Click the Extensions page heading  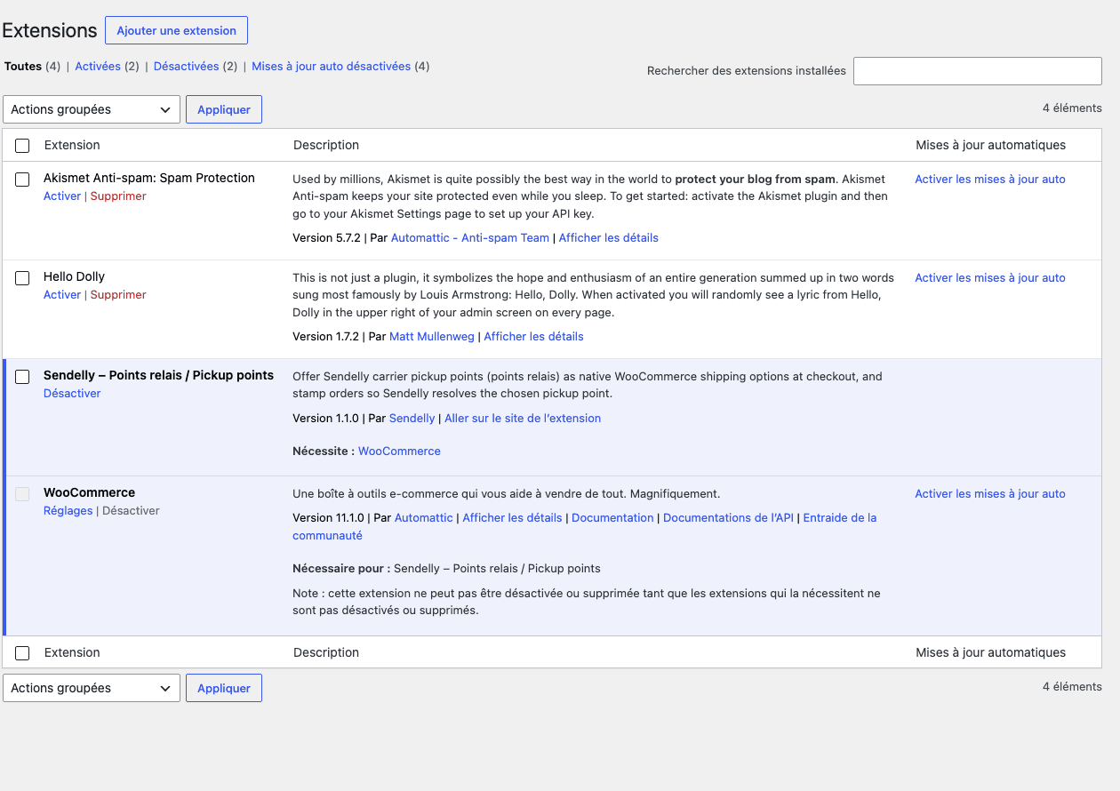(50, 30)
